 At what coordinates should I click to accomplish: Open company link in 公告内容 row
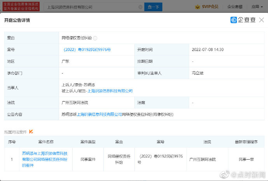pos(99,114)
